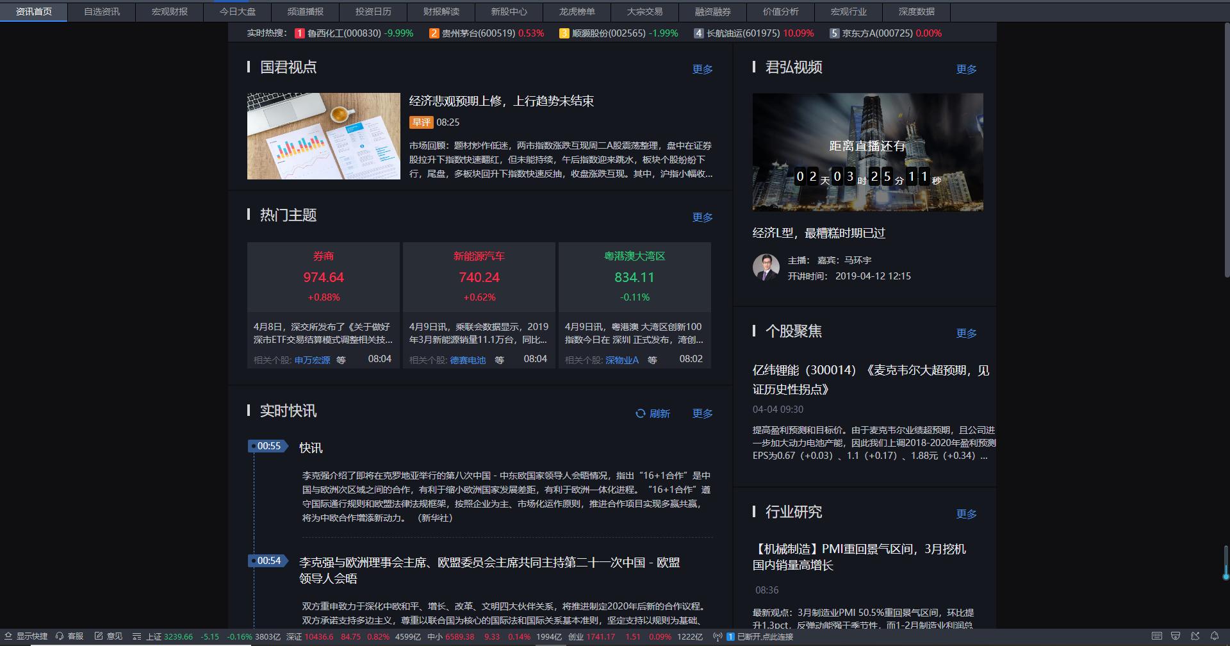The height and width of the screenshot is (646, 1230).
Task: Click the dome camera monitor icon
Action: 1176,636
